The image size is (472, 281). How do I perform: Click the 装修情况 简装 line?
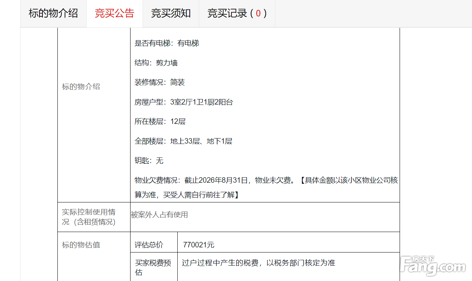[x=159, y=83]
